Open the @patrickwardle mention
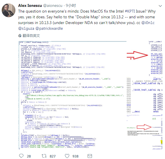This screenshot has height=159, width=165. coord(49,29)
